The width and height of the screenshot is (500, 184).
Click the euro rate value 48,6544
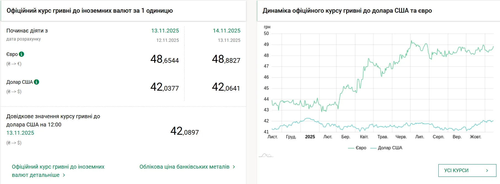click(x=165, y=59)
